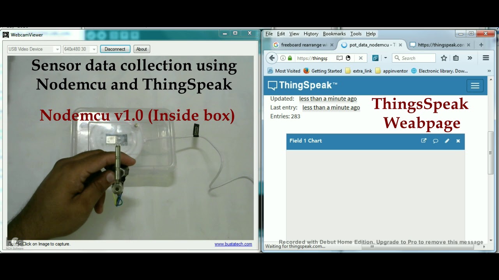
Task: Open www.bustatech.com link
Action: [x=233, y=244]
